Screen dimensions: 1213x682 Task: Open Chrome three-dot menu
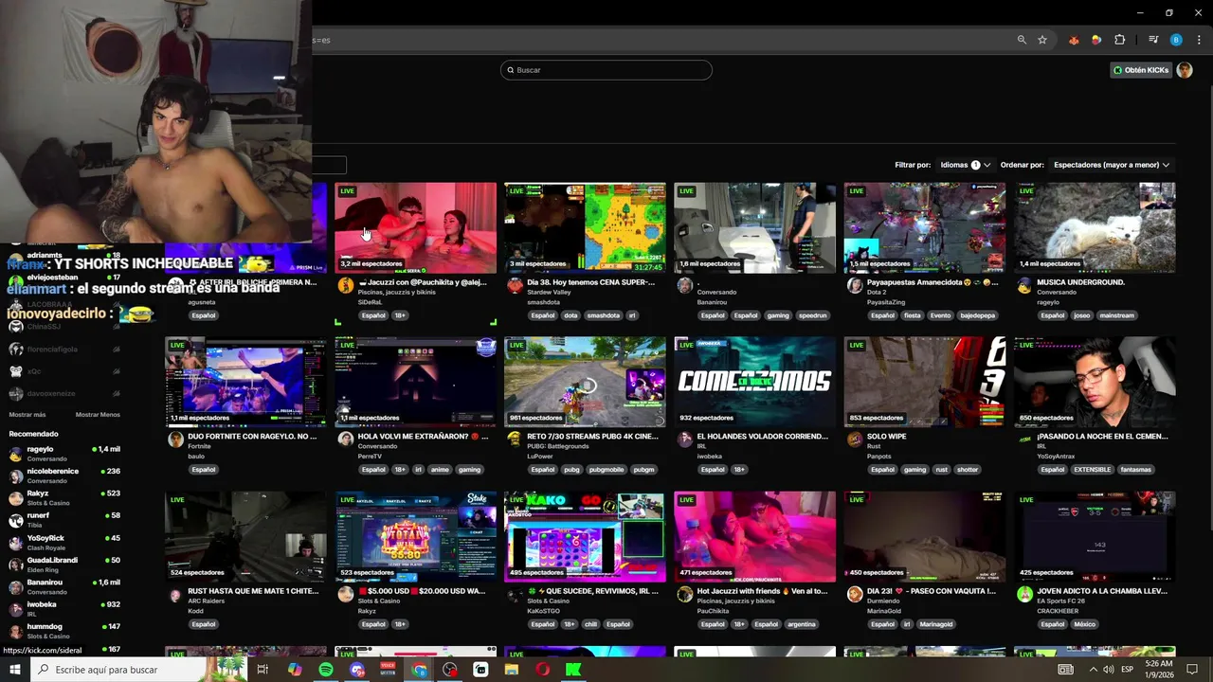coord(1199,40)
